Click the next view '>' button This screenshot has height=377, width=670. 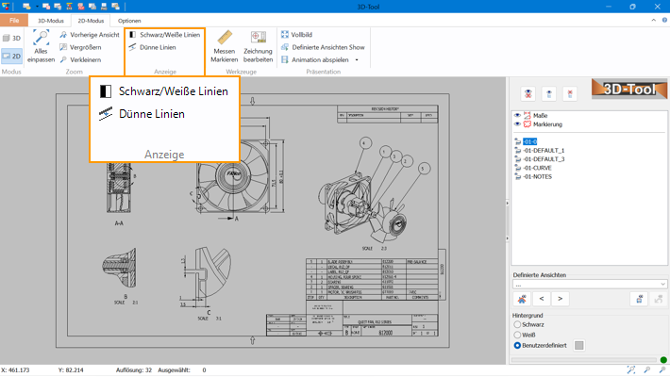tap(561, 299)
